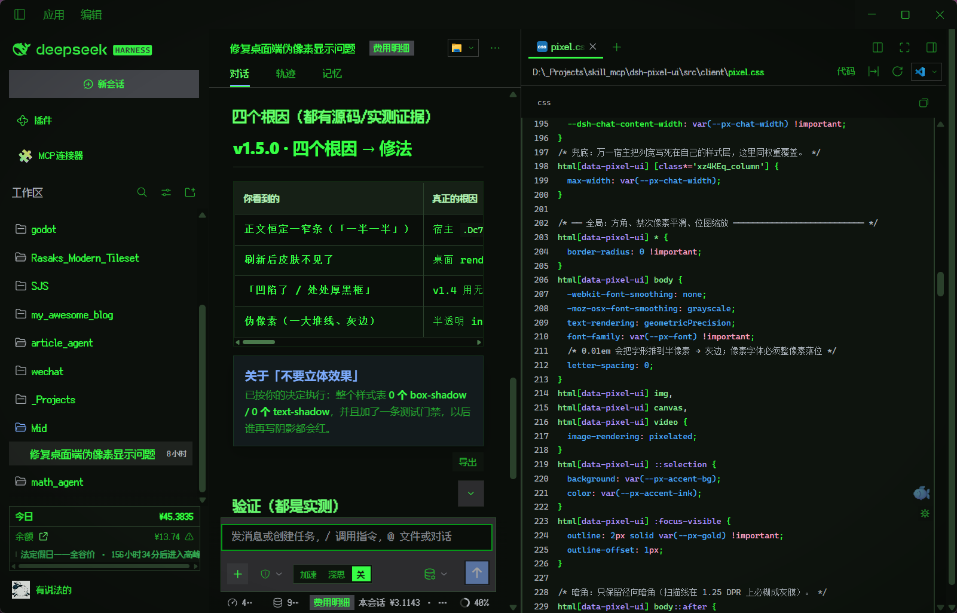Open the MCP连接器 connectors page

click(51, 156)
